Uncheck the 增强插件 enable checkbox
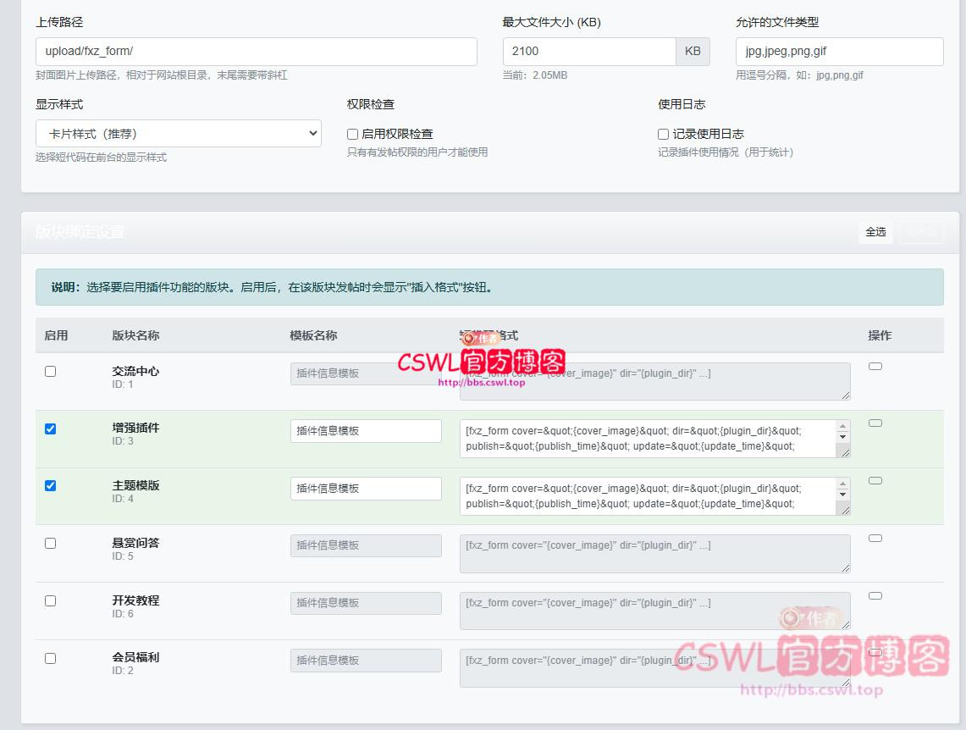Image resolution: width=966 pixels, height=730 pixels. pos(51,429)
